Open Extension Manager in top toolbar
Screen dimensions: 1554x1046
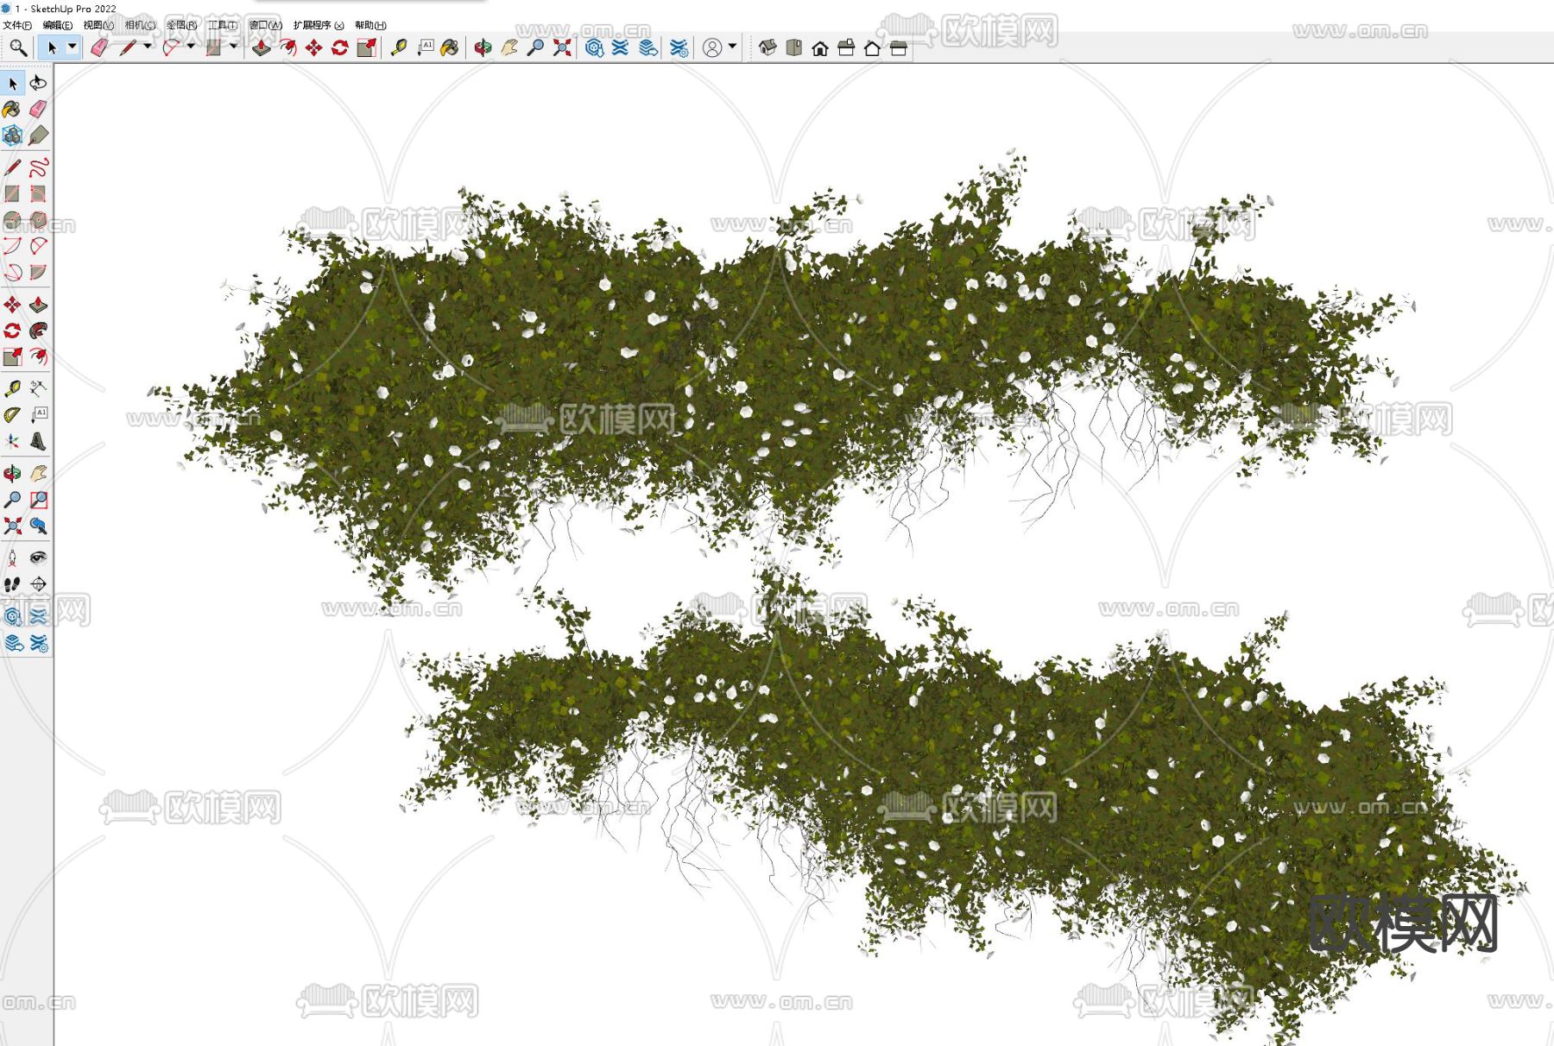click(x=679, y=47)
